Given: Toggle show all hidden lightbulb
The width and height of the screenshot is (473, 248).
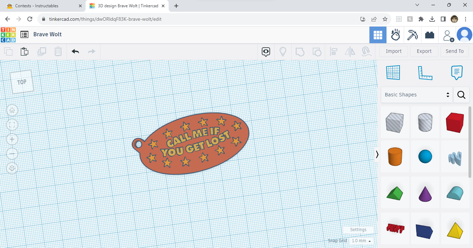Looking at the screenshot, I should click(x=283, y=51).
